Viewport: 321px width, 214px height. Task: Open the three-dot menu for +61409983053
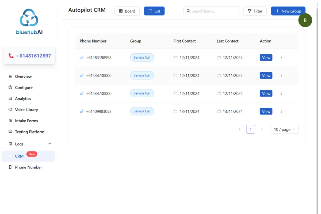point(281,111)
